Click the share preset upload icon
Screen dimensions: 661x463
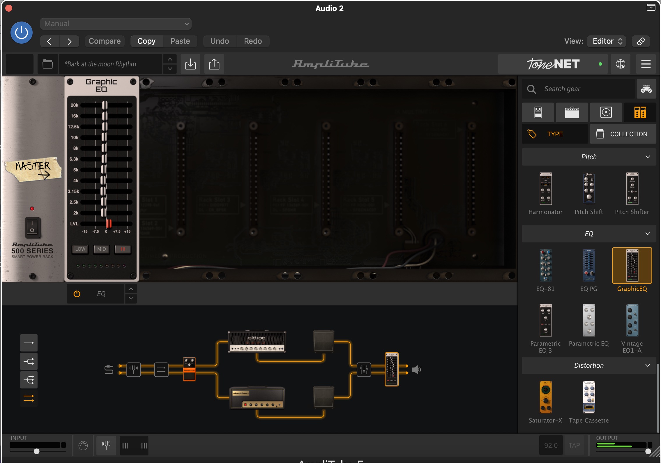214,64
